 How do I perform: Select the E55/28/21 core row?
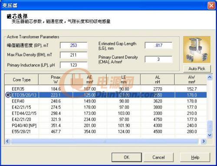(x=105, y=132)
